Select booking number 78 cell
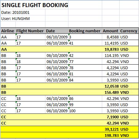 click(85, 68)
